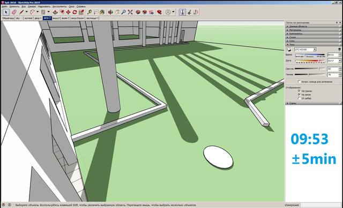
Task: Click the Send to LayOut icon
Action: [x=151, y=12]
